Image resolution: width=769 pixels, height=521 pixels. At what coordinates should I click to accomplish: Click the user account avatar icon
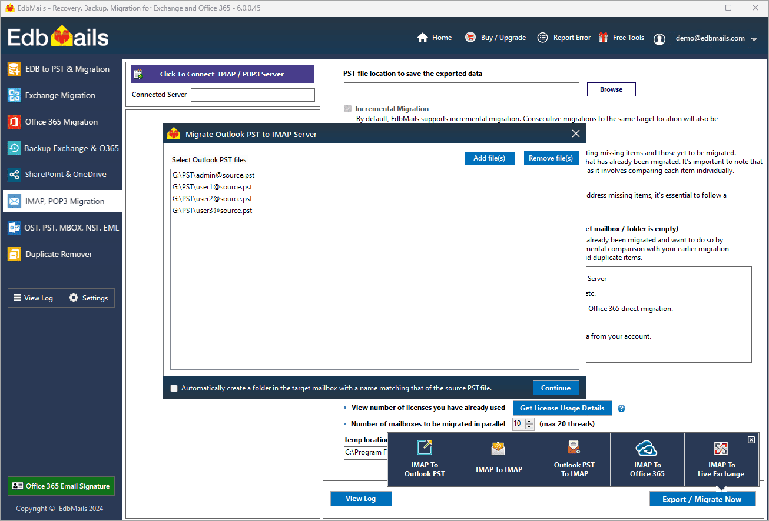coord(659,39)
